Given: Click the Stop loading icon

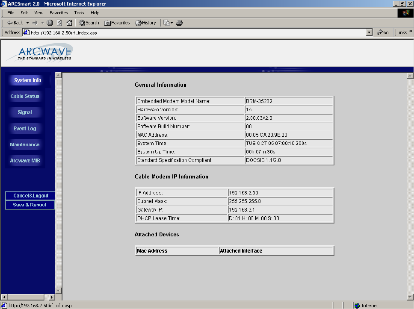Looking at the screenshot, I should pos(50,23).
